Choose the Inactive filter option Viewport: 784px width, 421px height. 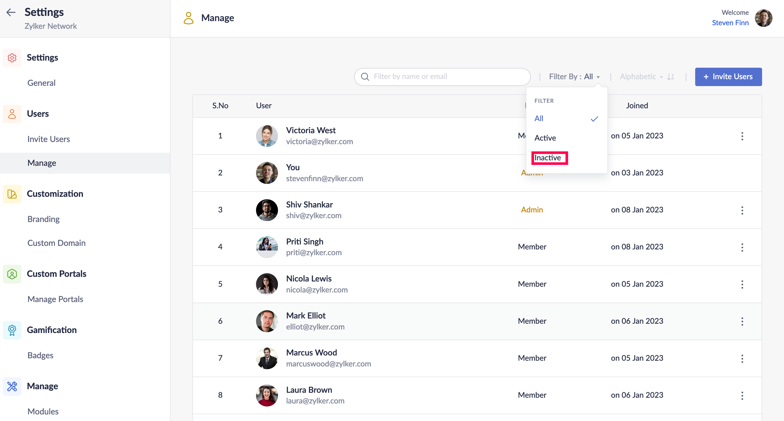tap(547, 158)
